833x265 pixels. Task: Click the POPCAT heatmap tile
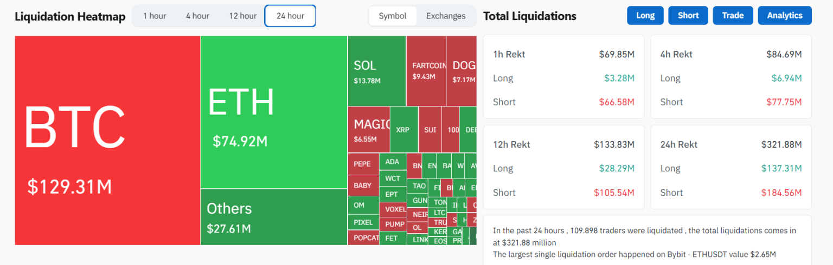click(x=363, y=238)
